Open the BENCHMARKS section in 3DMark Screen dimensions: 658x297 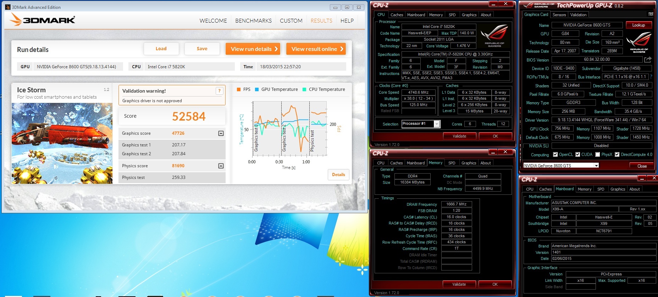coord(253,21)
